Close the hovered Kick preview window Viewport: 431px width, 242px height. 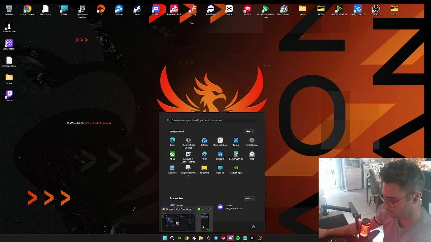point(209,209)
